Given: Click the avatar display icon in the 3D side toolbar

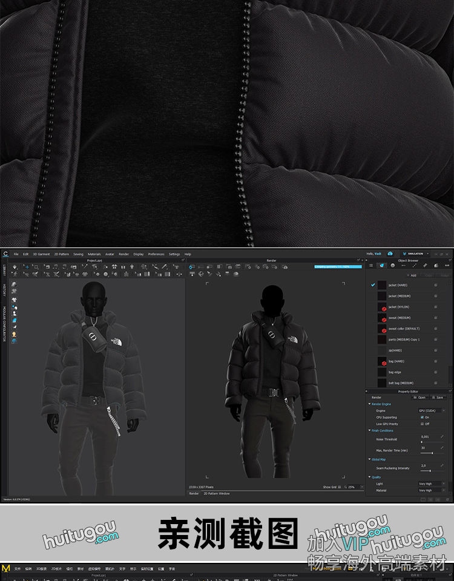Looking at the screenshot, I should coord(14,334).
